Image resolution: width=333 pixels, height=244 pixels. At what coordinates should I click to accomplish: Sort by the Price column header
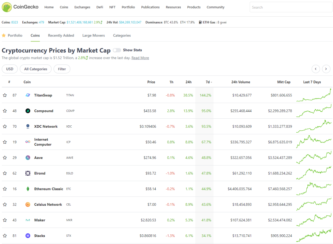point(151,82)
